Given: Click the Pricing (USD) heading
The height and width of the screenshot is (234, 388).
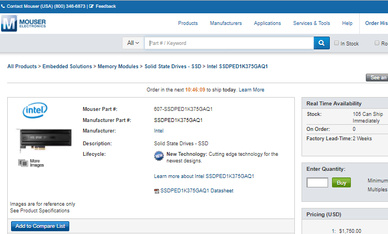Looking at the screenshot, I should [324, 215].
